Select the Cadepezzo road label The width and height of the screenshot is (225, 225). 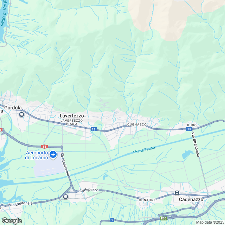(89, 190)
